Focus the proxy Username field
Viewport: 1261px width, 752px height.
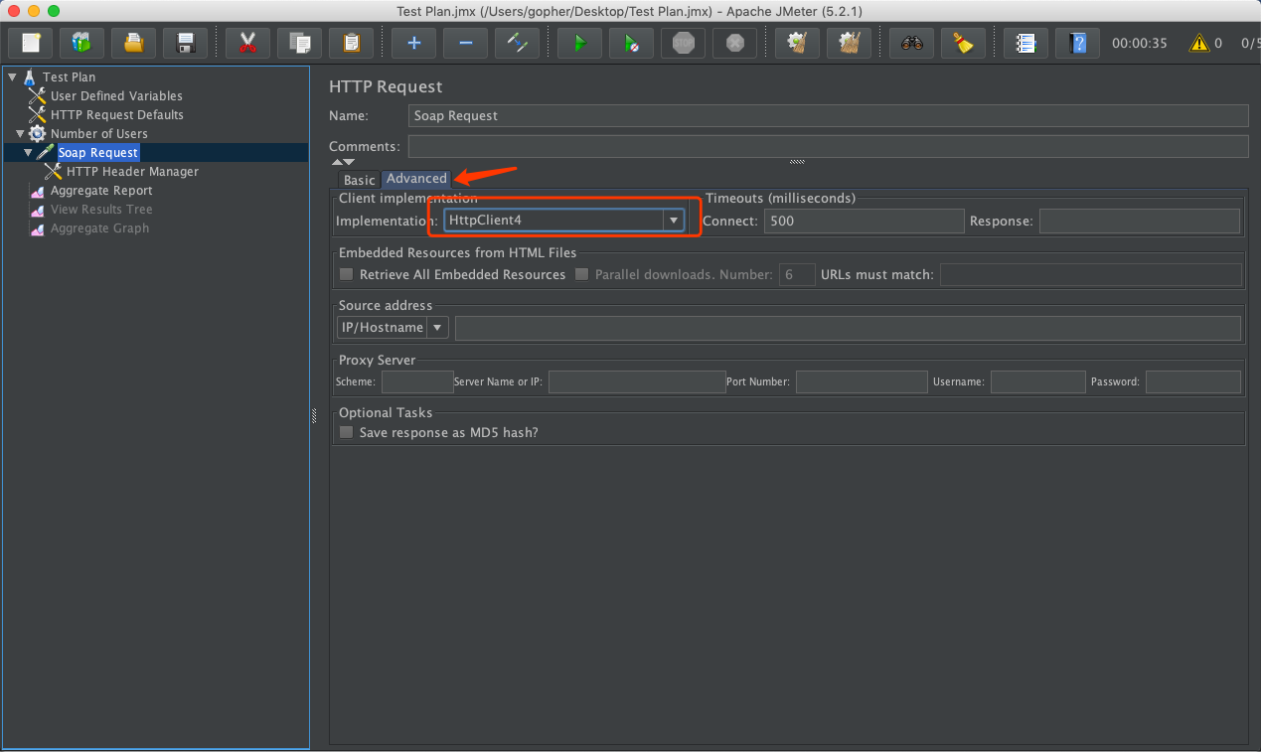1038,381
